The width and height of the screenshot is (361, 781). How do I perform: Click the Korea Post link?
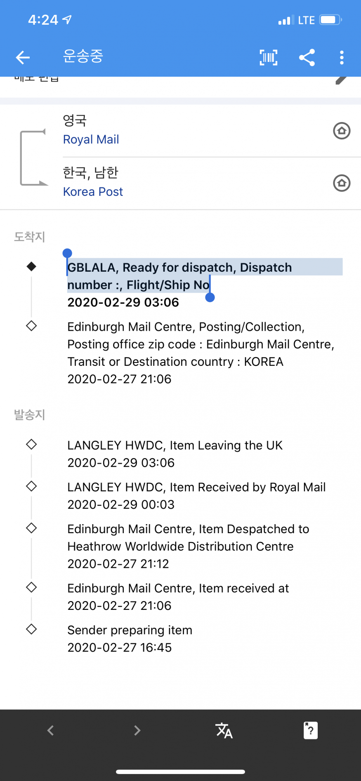click(x=93, y=192)
